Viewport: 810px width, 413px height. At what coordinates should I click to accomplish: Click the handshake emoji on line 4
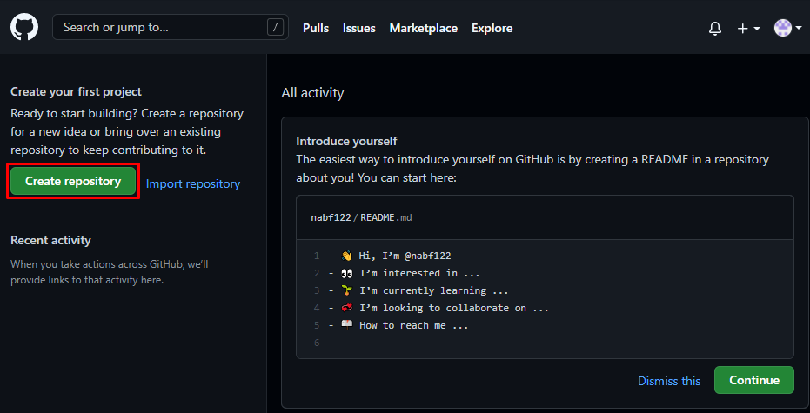coord(346,308)
